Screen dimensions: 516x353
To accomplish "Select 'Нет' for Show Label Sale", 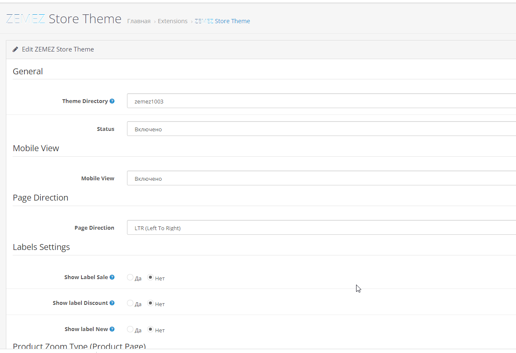I will (150, 277).
